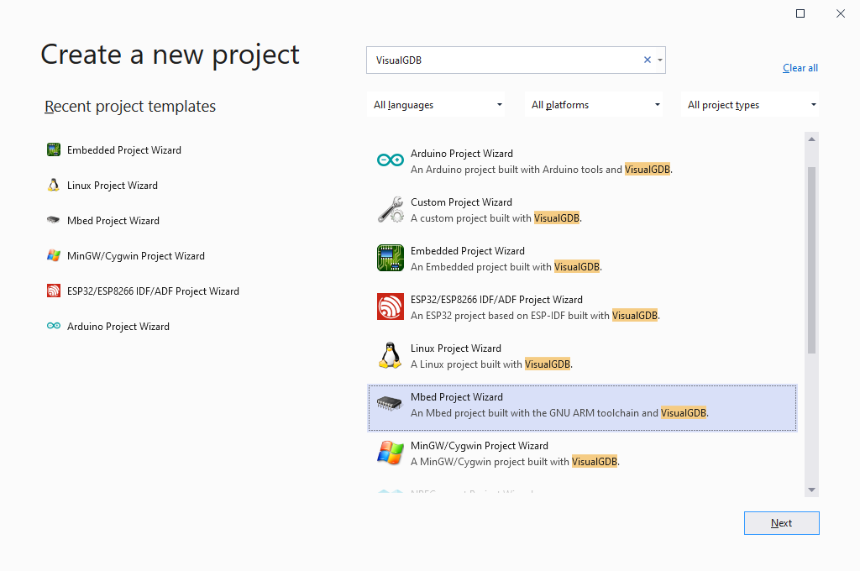Open the All project types filter dropdown

[750, 105]
